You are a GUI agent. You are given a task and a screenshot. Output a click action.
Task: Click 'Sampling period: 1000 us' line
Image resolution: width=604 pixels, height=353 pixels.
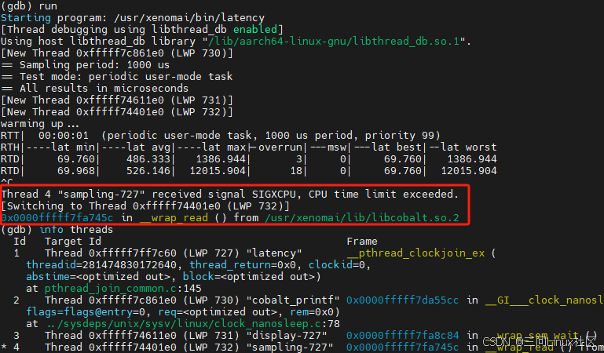click(85, 64)
